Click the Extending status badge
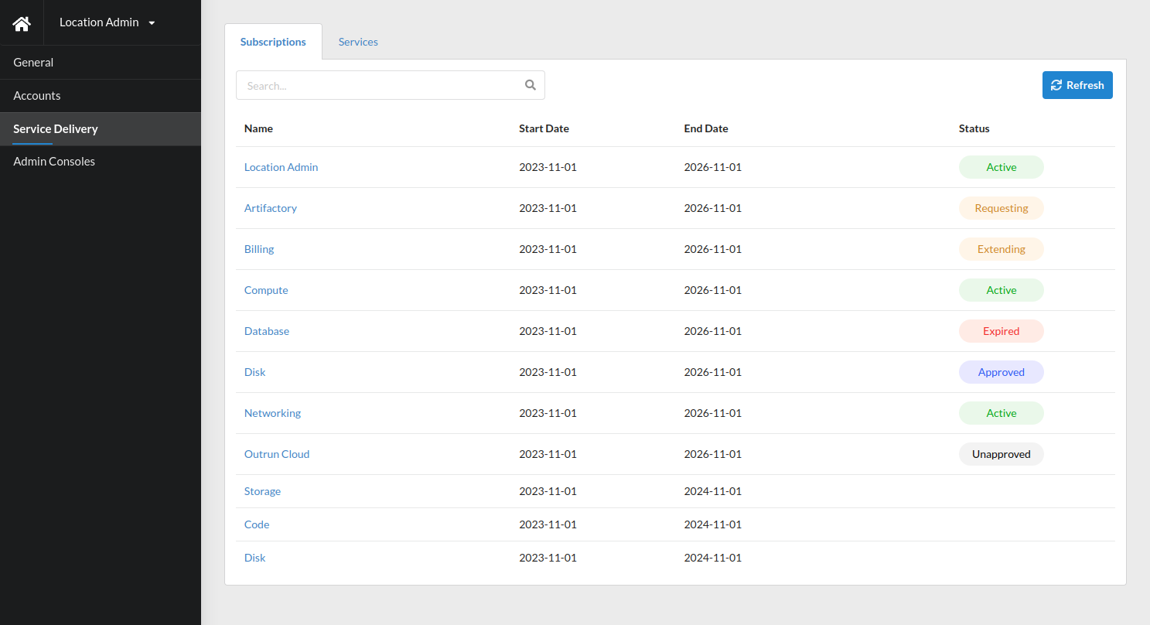The width and height of the screenshot is (1150, 625). (1001, 249)
